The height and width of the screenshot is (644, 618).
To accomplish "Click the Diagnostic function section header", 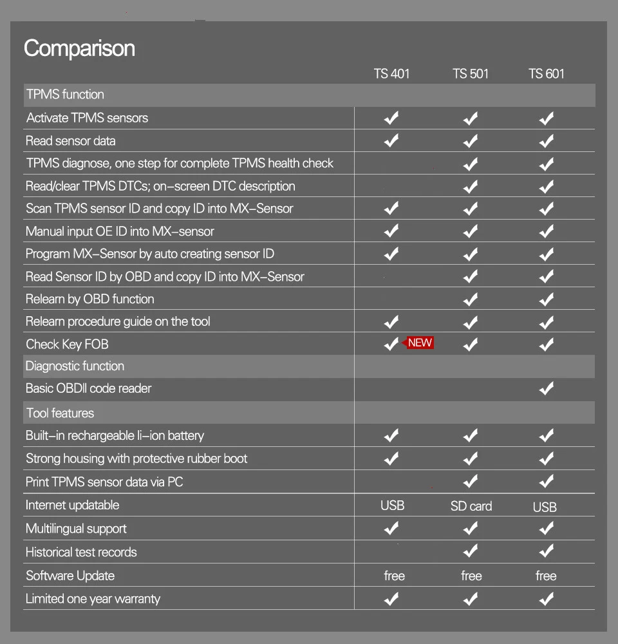I will pyautogui.click(x=309, y=366).
